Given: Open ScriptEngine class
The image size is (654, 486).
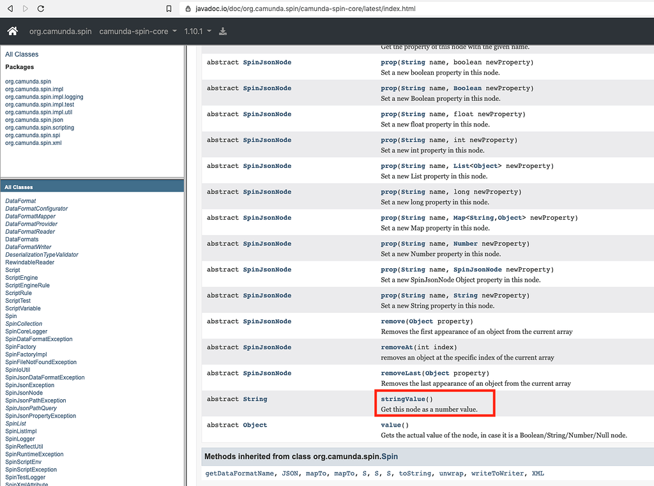Looking at the screenshot, I should (x=21, y=277).
